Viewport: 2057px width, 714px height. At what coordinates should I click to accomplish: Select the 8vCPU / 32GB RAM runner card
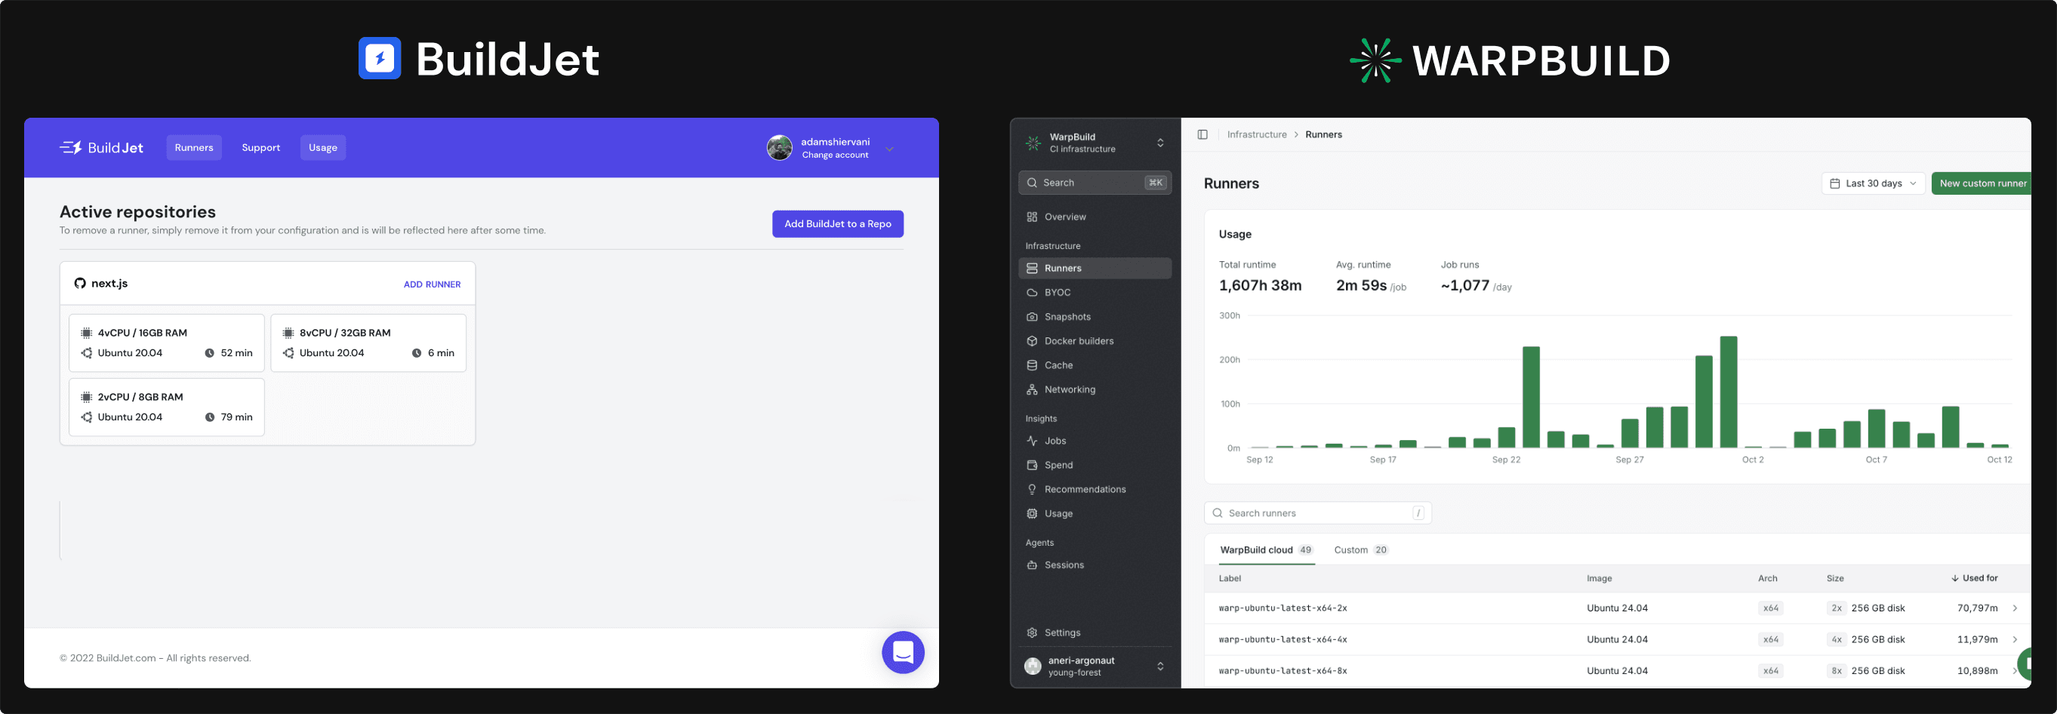(x=368, y=343)
